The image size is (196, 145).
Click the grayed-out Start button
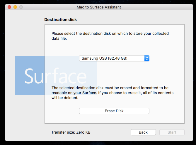(172, 132)
